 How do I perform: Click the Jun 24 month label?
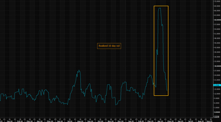(x=60, y=121)
